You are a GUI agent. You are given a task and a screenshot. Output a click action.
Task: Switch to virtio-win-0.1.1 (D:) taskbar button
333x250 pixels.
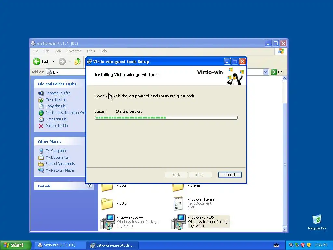60,245
